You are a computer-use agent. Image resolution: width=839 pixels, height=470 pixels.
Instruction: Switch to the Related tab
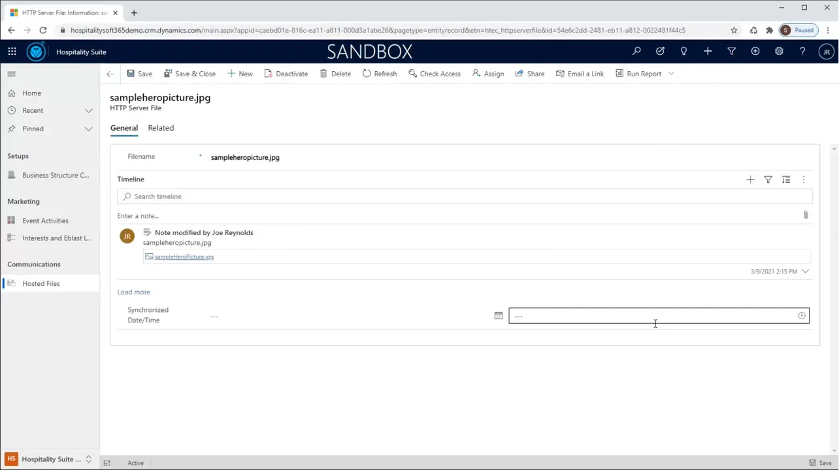pyautogui.click(x=161, y=128)
